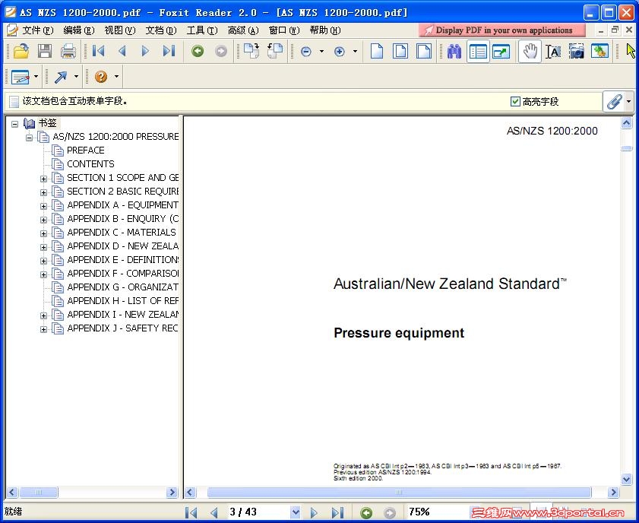
Task: Open the 帮助(H) menu
Action: point(324,30)
